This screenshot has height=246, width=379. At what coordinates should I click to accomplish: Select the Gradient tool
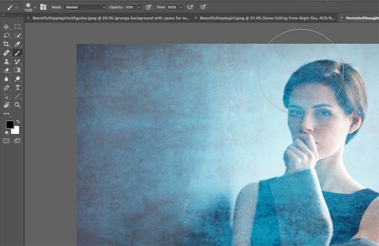17,70
